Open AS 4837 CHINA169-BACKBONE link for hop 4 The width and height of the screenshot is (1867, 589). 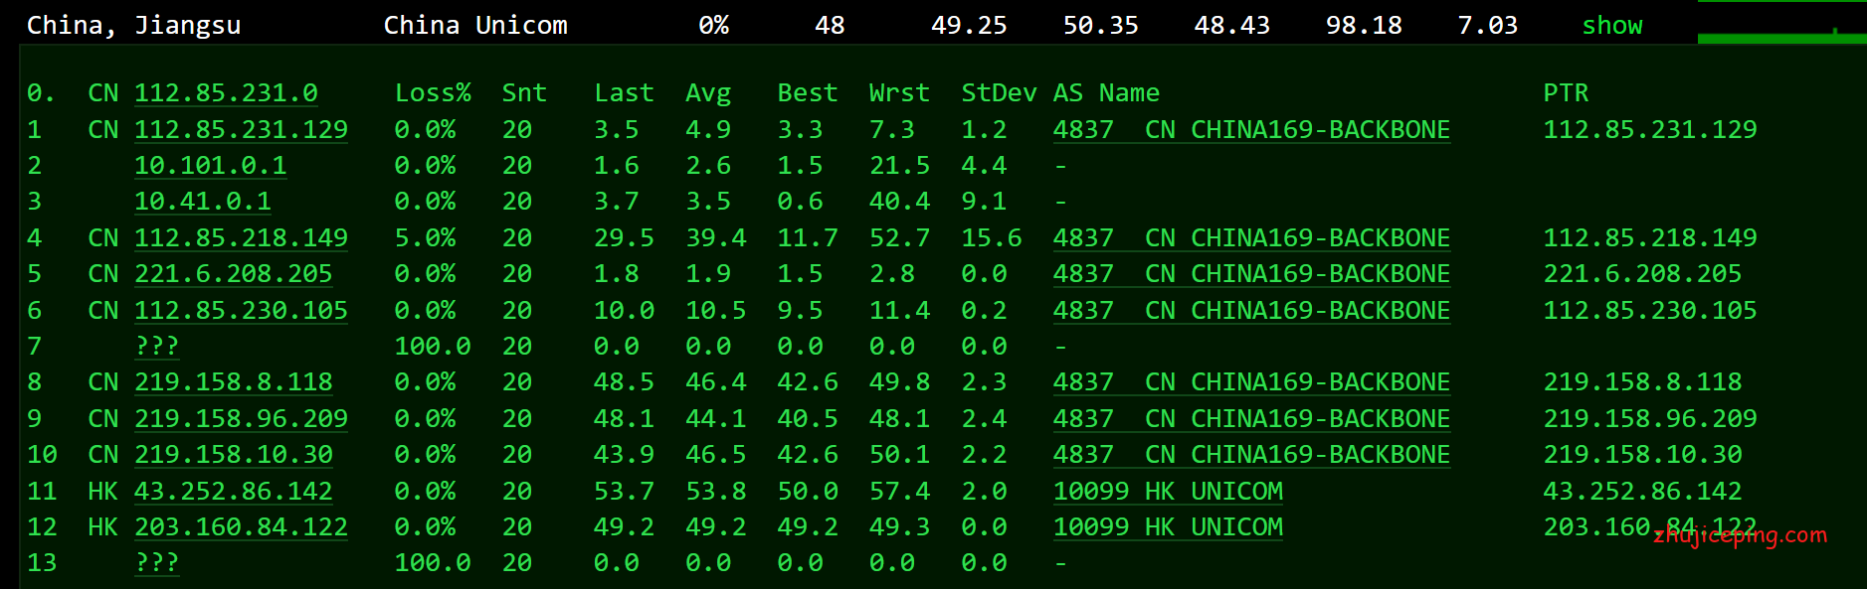[x=1251, y=237]
